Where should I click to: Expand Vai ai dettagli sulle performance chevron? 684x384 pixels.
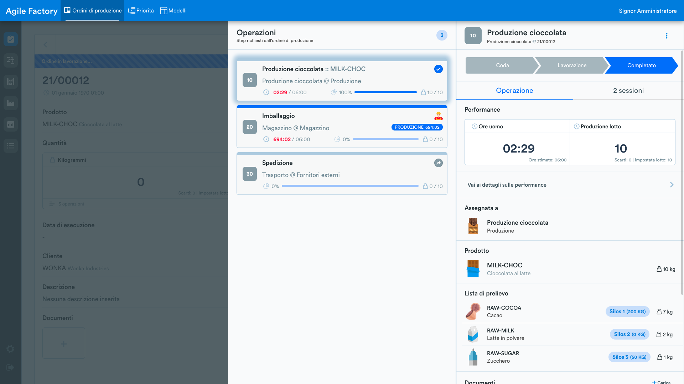tap(672, 185)
